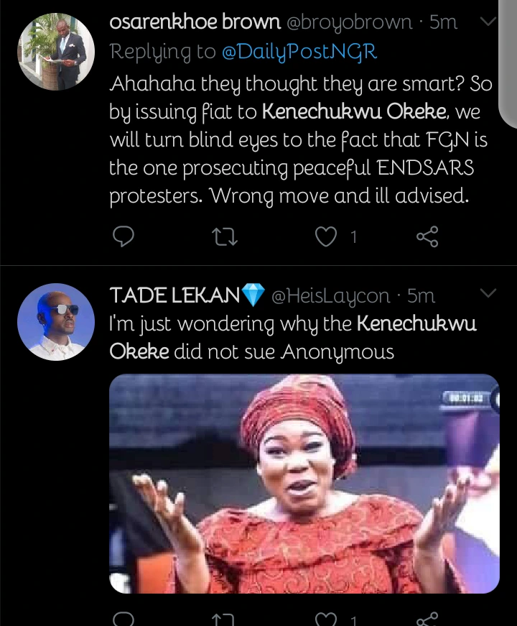Share osarenkhoe brown's tweet

pos(427,236)
